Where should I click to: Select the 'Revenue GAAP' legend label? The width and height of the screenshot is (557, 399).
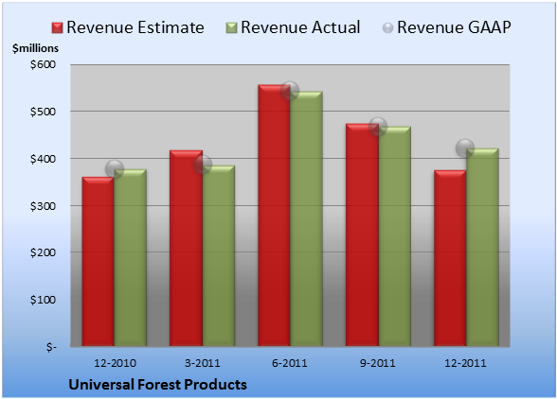click(454, 27)
